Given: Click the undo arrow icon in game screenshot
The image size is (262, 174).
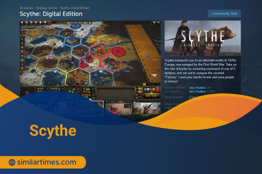Looking at the screenshot, I should tap(154, 23).
